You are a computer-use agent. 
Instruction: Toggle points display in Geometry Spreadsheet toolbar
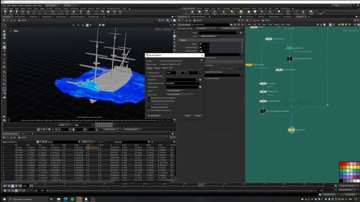pyautogui.click(x=38, y=142)
